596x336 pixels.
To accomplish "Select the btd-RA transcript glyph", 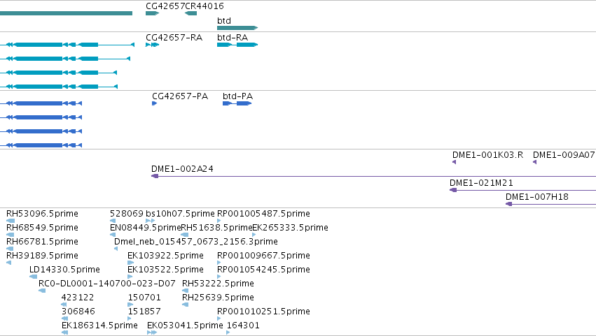I will point(237,45).
